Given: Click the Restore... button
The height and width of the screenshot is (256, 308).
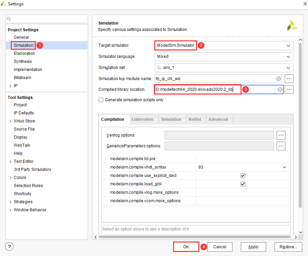Looking at the screenshot, I should 288,247.
